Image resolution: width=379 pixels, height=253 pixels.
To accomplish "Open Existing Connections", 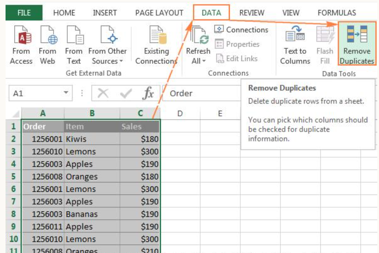I will click(x=156, y=45).
